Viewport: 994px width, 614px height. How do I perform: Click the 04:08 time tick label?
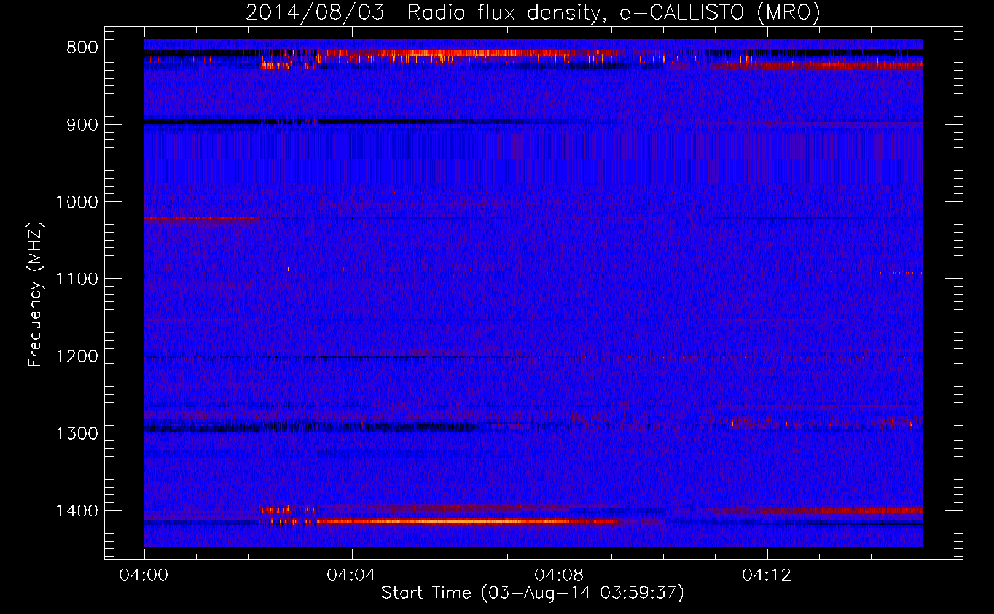(x=560, y=575)
